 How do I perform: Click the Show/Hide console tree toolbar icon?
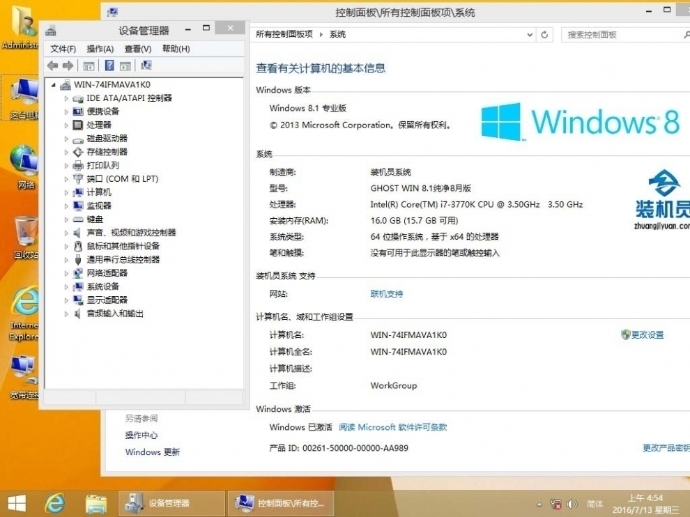click(89, 65)
